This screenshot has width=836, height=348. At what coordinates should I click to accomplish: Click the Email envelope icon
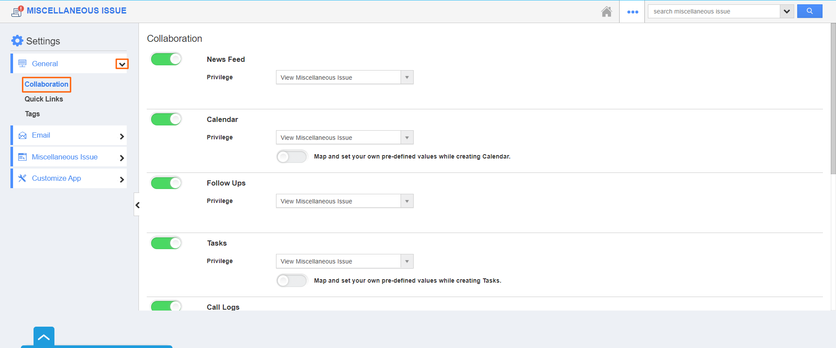coord(22,135)
